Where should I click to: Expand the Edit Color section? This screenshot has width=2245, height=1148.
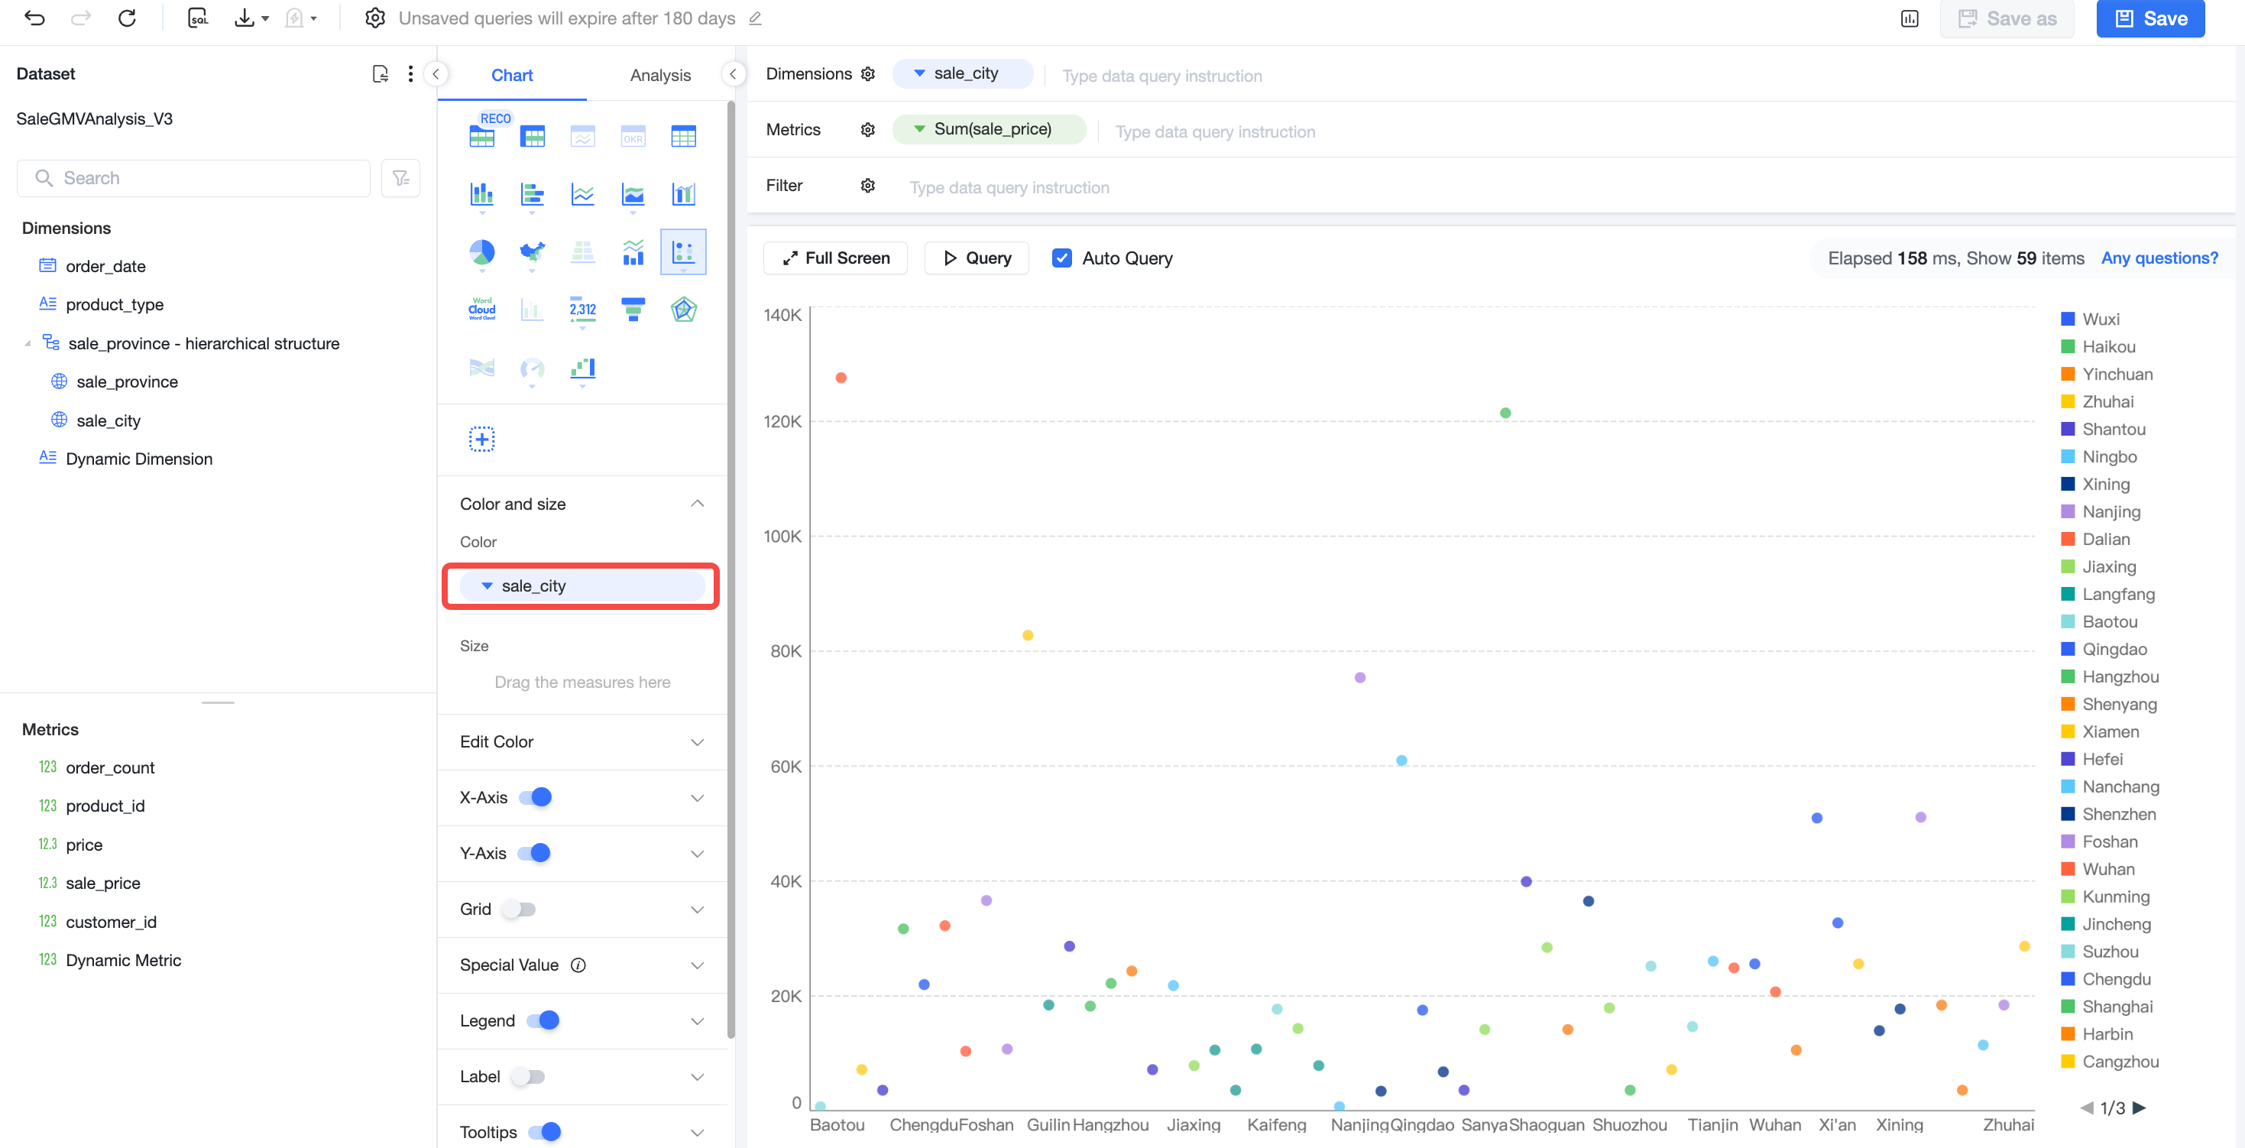(x=582, y=742)
